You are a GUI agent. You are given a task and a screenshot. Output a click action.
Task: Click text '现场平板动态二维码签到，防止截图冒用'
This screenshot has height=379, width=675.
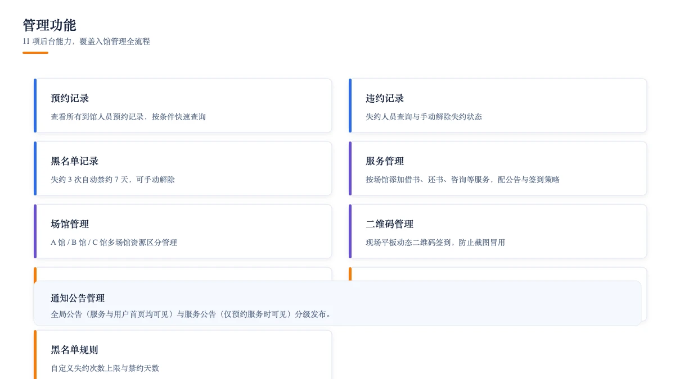tap(435, 243)
